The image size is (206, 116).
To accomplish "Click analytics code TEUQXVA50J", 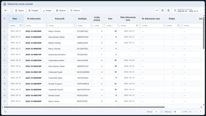I will 82,54.
